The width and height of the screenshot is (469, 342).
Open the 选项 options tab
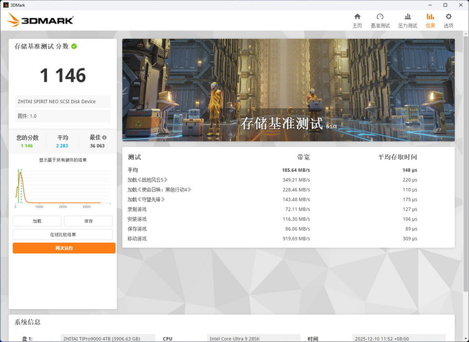[448, 21]
